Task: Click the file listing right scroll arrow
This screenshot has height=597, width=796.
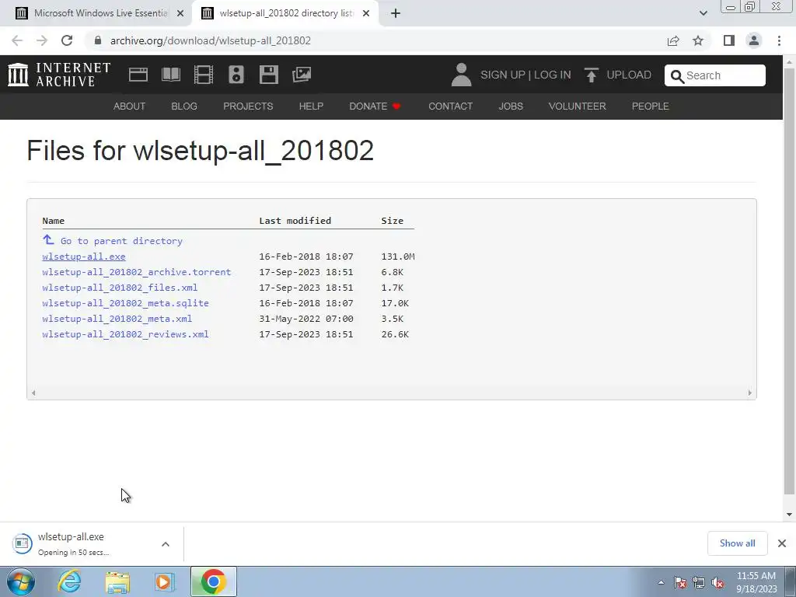Action: coord(750,393)
